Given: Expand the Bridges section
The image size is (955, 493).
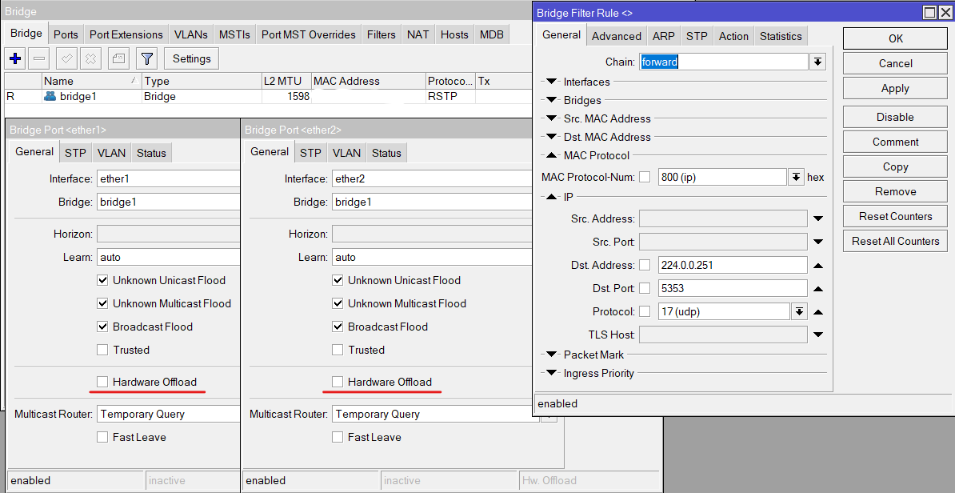Looking at the screenshot, I should point(552,100).
